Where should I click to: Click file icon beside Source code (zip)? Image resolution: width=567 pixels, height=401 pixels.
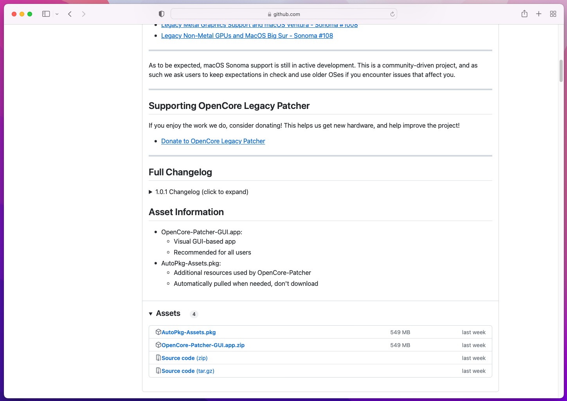point(158,358)
